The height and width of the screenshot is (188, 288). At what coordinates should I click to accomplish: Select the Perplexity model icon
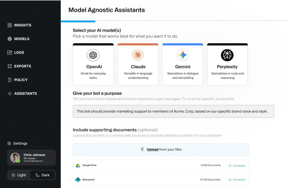(x=227, y=55)
